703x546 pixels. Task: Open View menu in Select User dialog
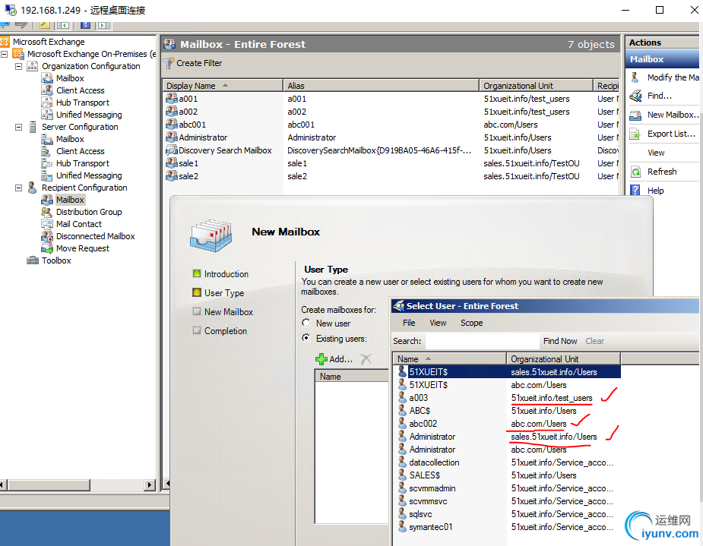click(438, 323)
